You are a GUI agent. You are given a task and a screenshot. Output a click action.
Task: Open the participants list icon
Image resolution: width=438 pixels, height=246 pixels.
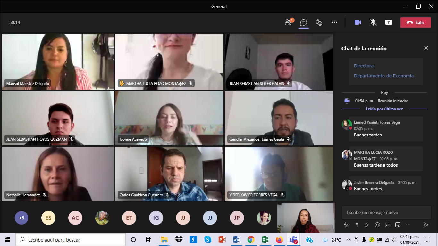click(288, 22)
